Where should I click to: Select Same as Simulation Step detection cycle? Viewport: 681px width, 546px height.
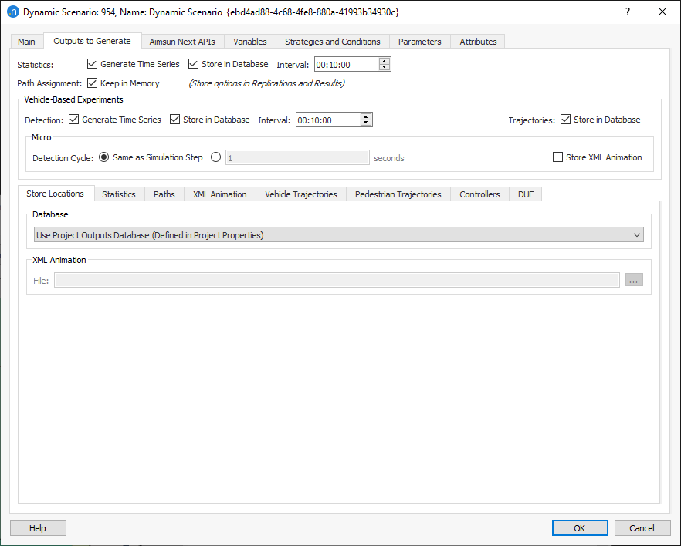[103, 157]
